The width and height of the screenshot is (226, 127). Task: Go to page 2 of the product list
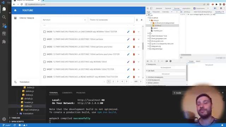[x=113, y=81]
